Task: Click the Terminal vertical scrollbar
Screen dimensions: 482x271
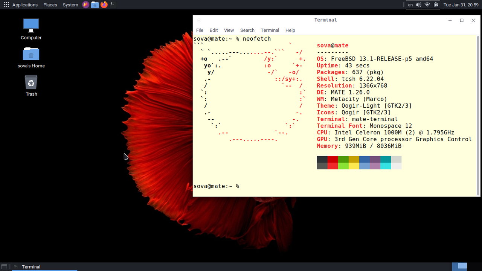Action: click(478, 116)
